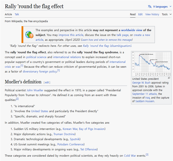Open the Rally 'round the flag (disambiguation) link
The image size is (173, 161).
pyautogui.click(x=107, y=46)
